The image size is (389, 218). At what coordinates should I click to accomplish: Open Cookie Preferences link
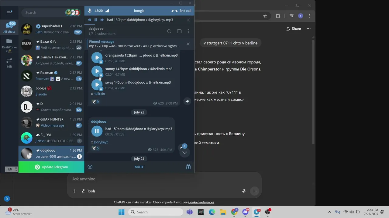pos(201,202)
